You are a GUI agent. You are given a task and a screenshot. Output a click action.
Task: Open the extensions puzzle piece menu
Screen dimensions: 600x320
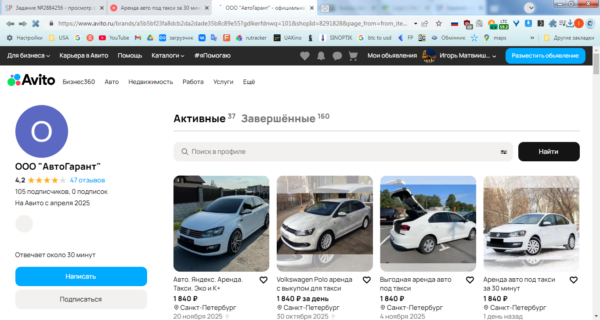(553, 23)
